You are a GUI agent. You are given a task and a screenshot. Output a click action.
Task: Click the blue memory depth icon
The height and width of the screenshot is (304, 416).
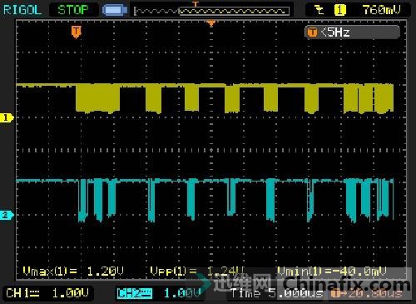pos(115,11)
